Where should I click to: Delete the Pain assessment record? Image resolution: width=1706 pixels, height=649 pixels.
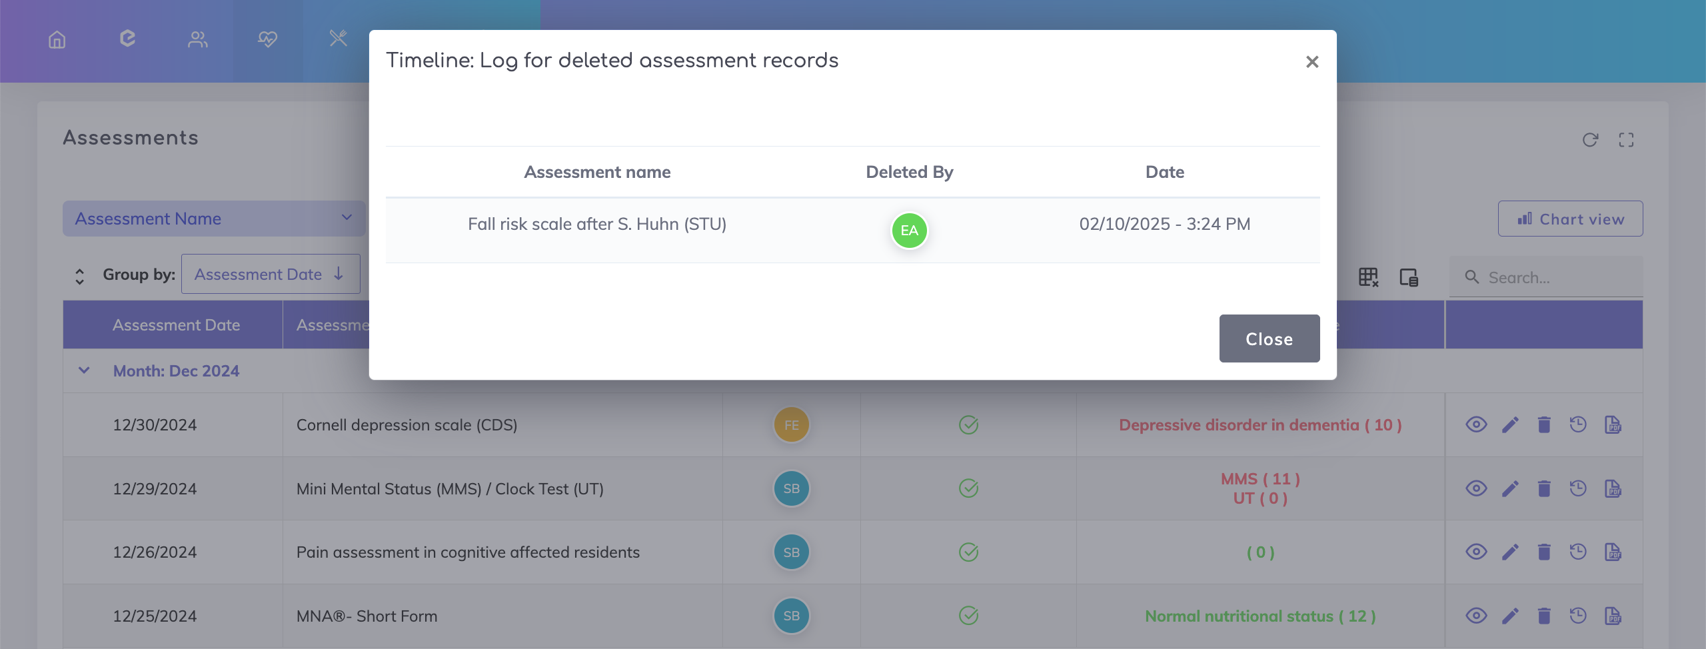pos(1544,552)
